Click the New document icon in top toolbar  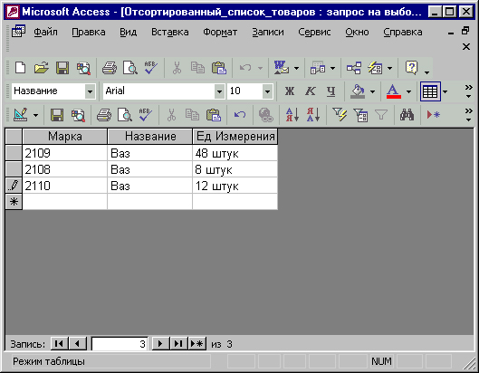[x=20, y=68]
